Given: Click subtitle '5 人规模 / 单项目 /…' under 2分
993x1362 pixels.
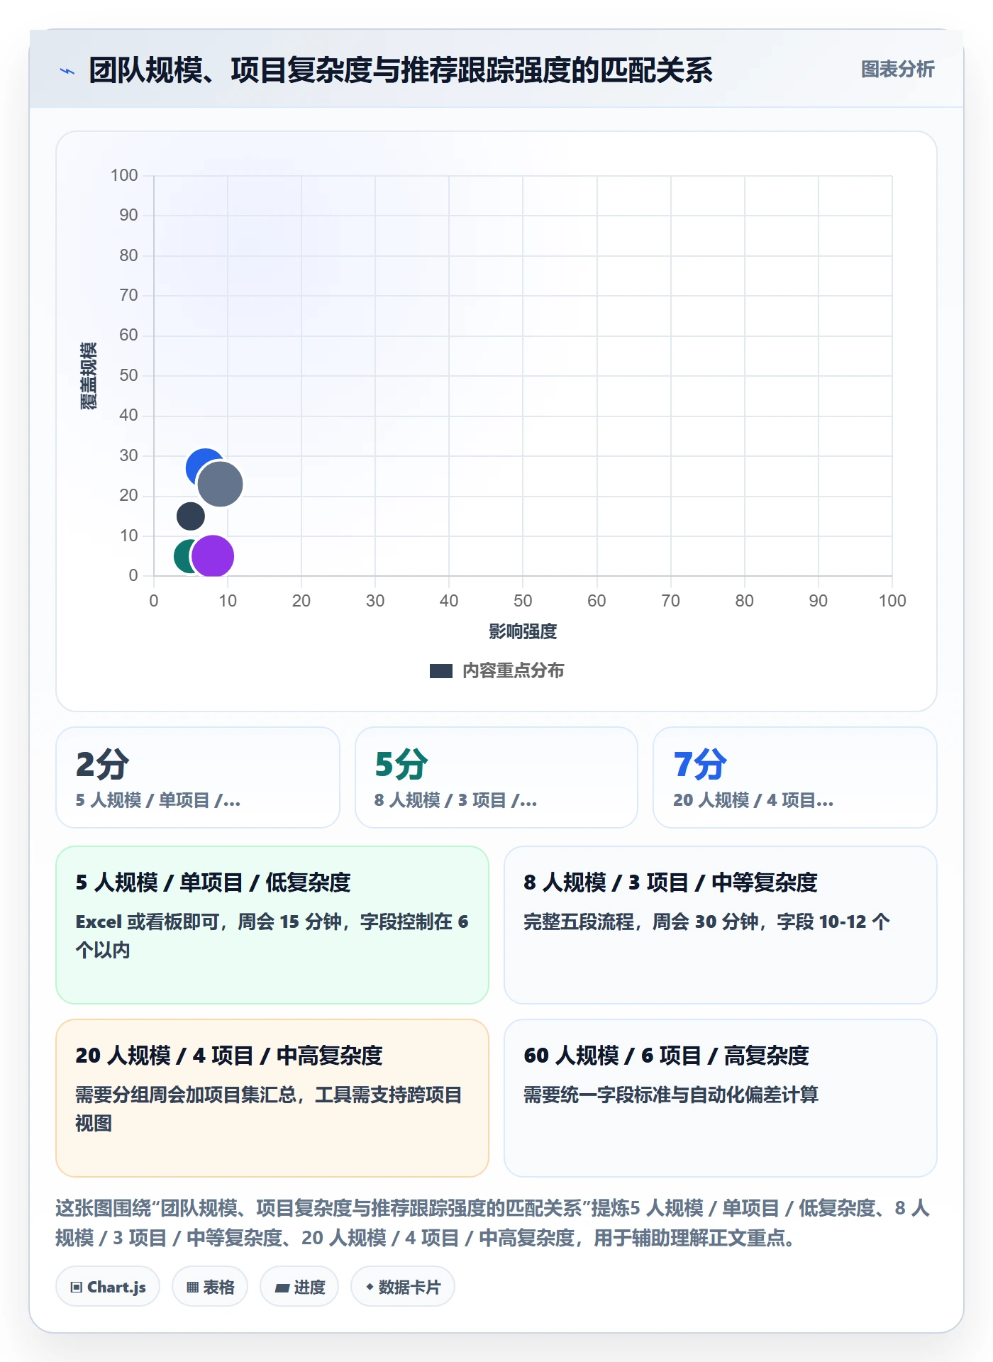Looking at the screenshot, I should click(x=158, y=801).
